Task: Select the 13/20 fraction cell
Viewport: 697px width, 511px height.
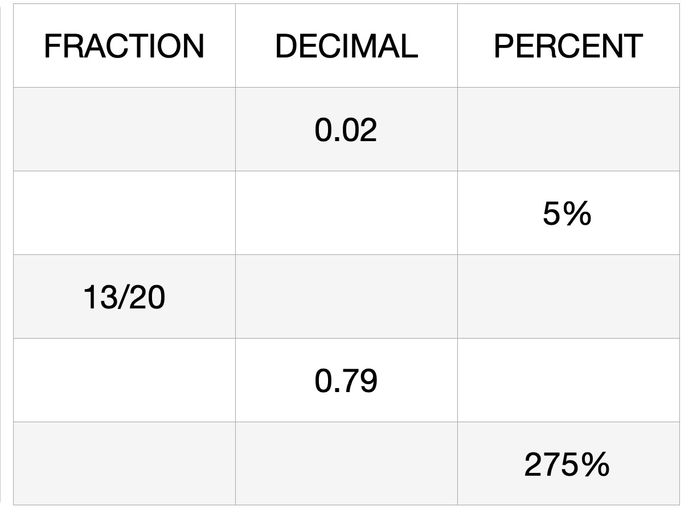Action: [124, 297]
